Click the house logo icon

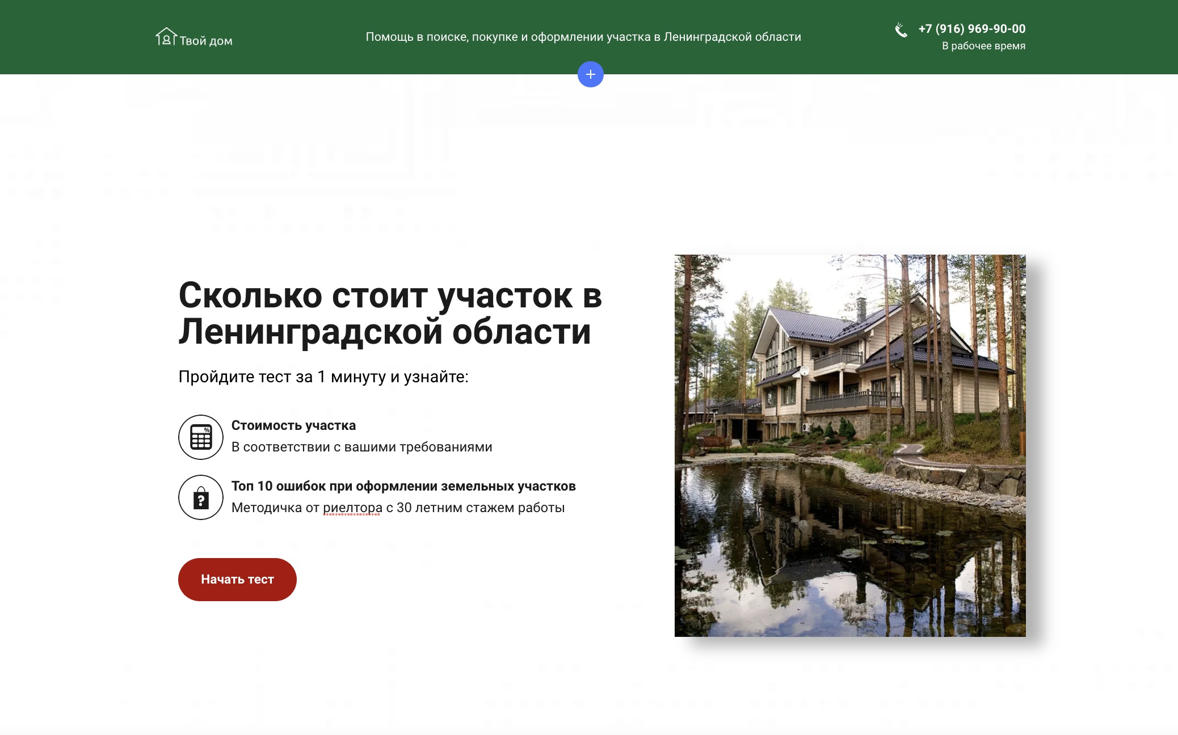coord(166,37)
